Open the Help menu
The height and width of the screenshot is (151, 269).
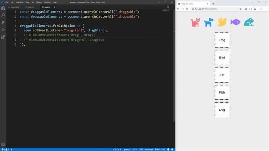point(55,2)
